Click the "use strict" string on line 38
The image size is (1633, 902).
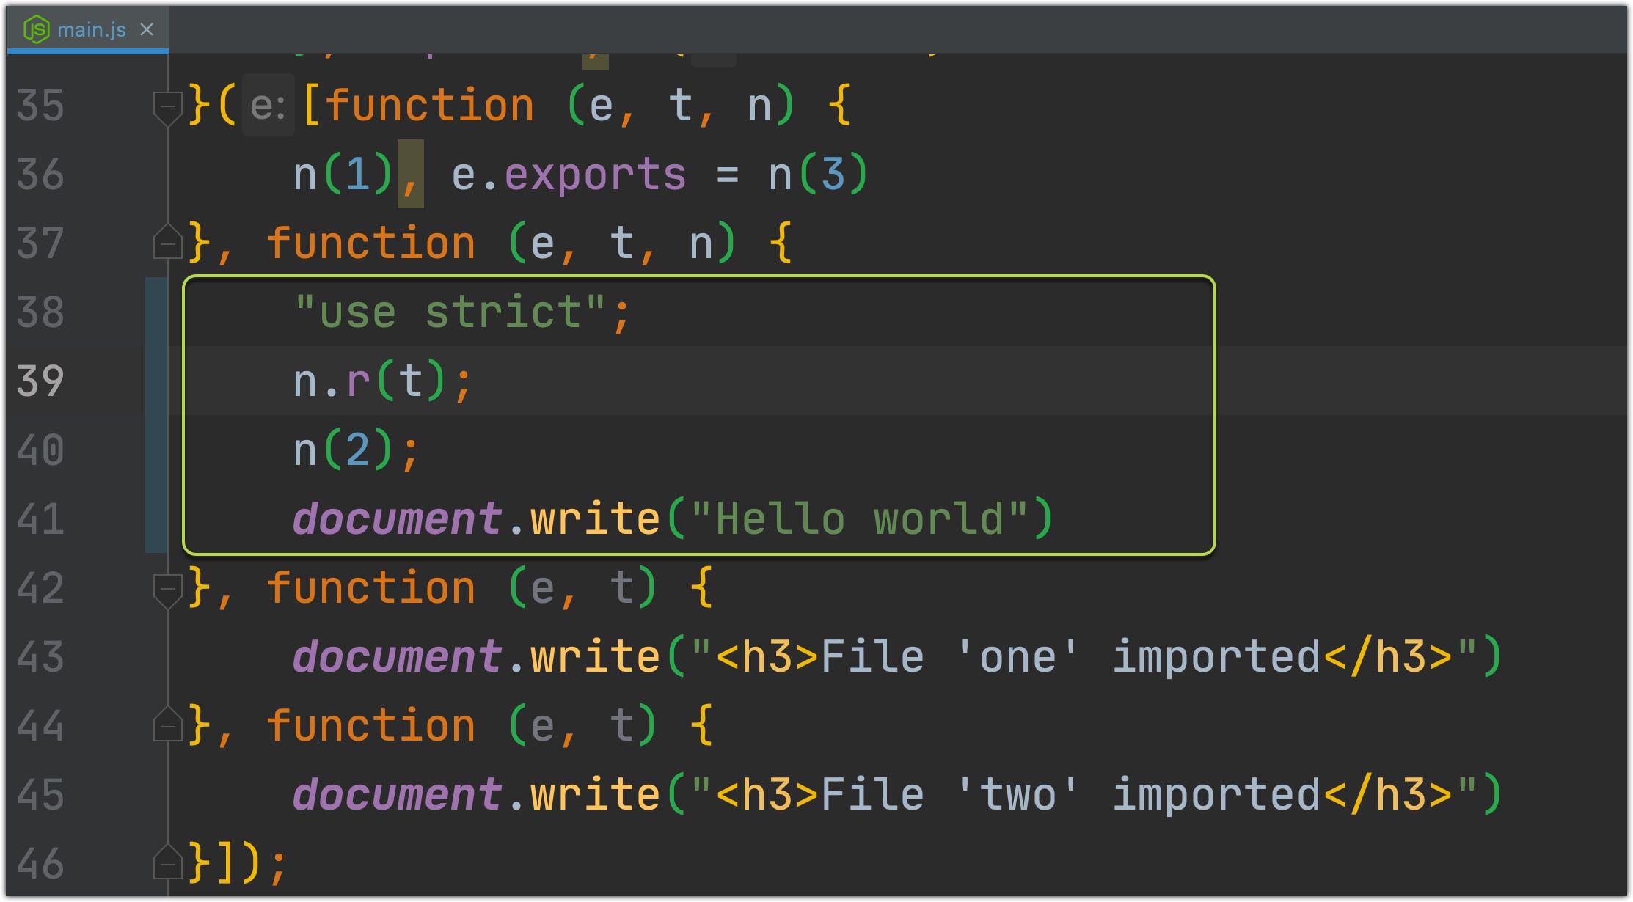450,312
